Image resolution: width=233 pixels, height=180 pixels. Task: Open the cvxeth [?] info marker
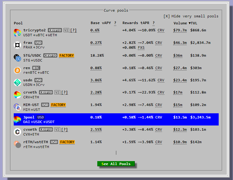click(x=64, y=129)
